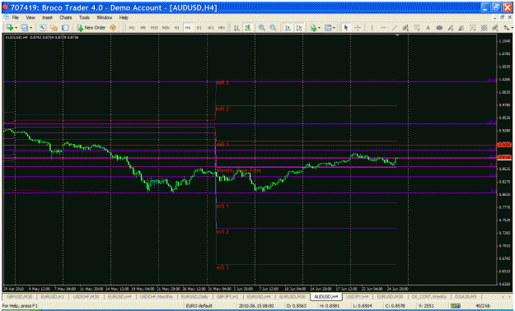Click the connection status bars indicator
Image resolution: width=515 pixels, height=311 pixels.
click(x=455, y=306)
